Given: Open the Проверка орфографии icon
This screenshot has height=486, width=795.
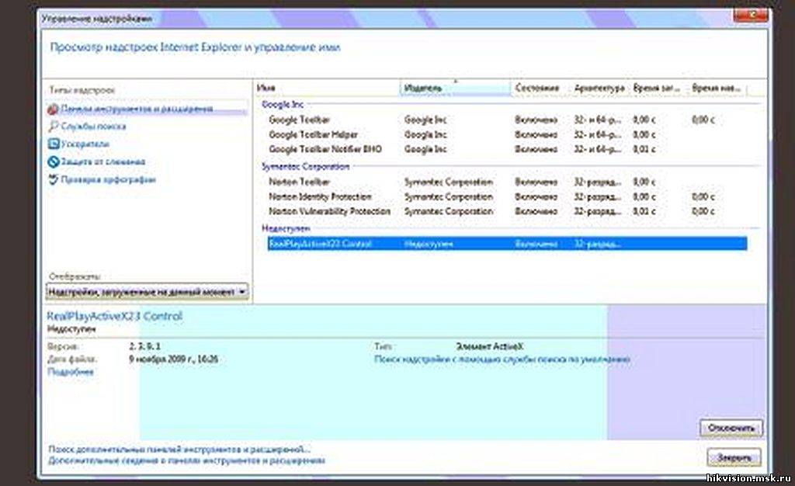Looking at the screenshot, I should 54,179.
